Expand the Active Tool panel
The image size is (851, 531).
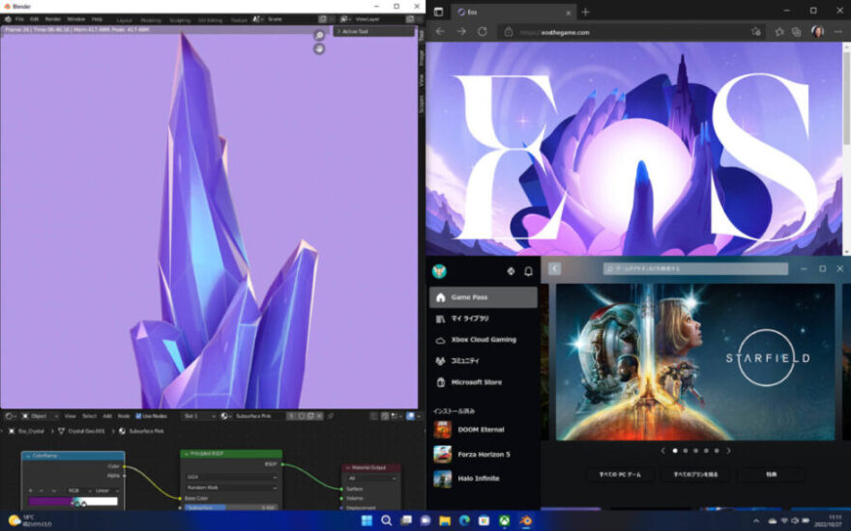[374, 32]
